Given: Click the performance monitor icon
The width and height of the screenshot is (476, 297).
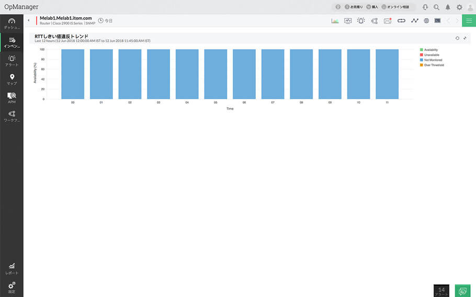Looking at the screenshot, I should [348, 21].
